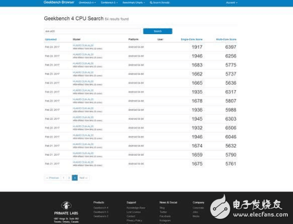Open HUAWEI DUK-AL20 result scoring 1674

(x=83, y=144)
